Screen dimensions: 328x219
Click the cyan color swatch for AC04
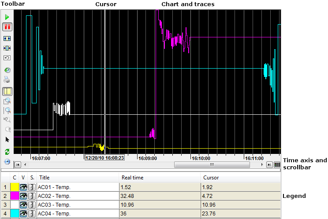15,213
